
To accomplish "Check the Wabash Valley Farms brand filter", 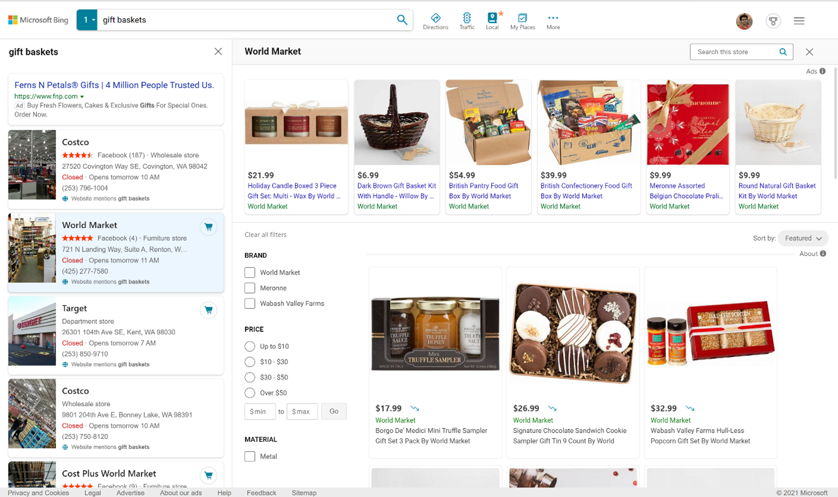I will coord(250,303).
